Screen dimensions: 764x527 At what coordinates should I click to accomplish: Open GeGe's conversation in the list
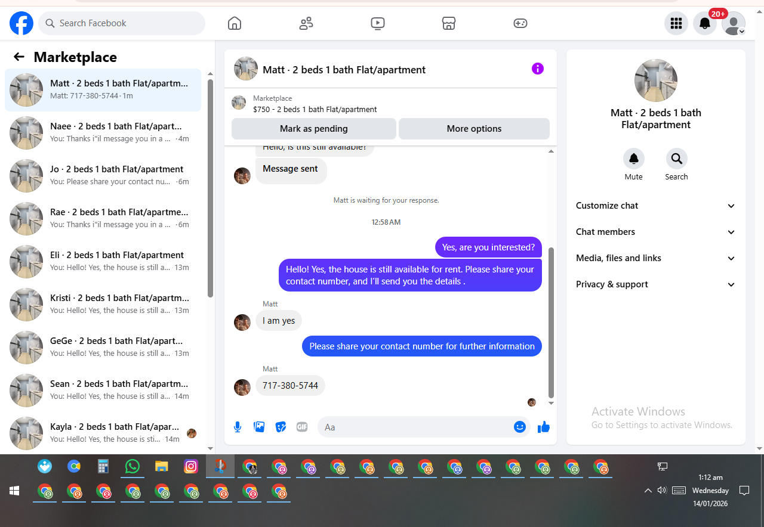(x=103, y=348)
